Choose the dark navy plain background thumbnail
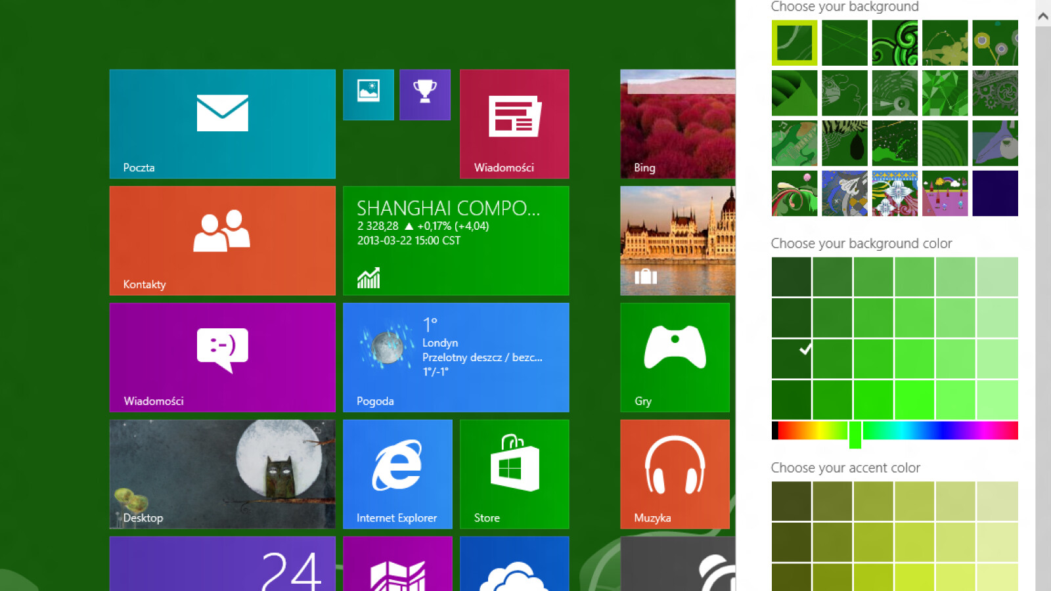Image resolution: width=1051 pixels, height=591 pixels. (x=995, y=192)
